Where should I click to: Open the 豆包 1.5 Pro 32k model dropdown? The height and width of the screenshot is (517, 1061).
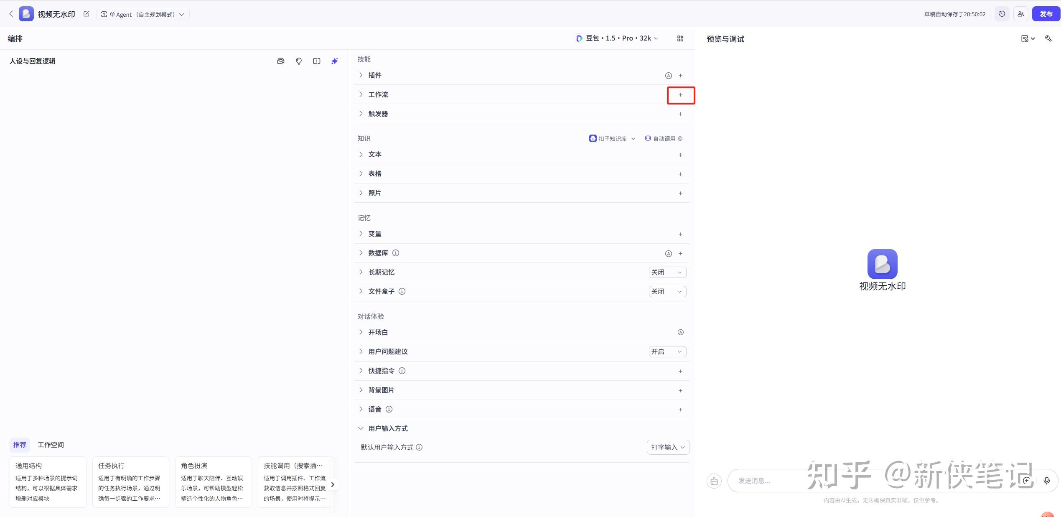[616, 38]
